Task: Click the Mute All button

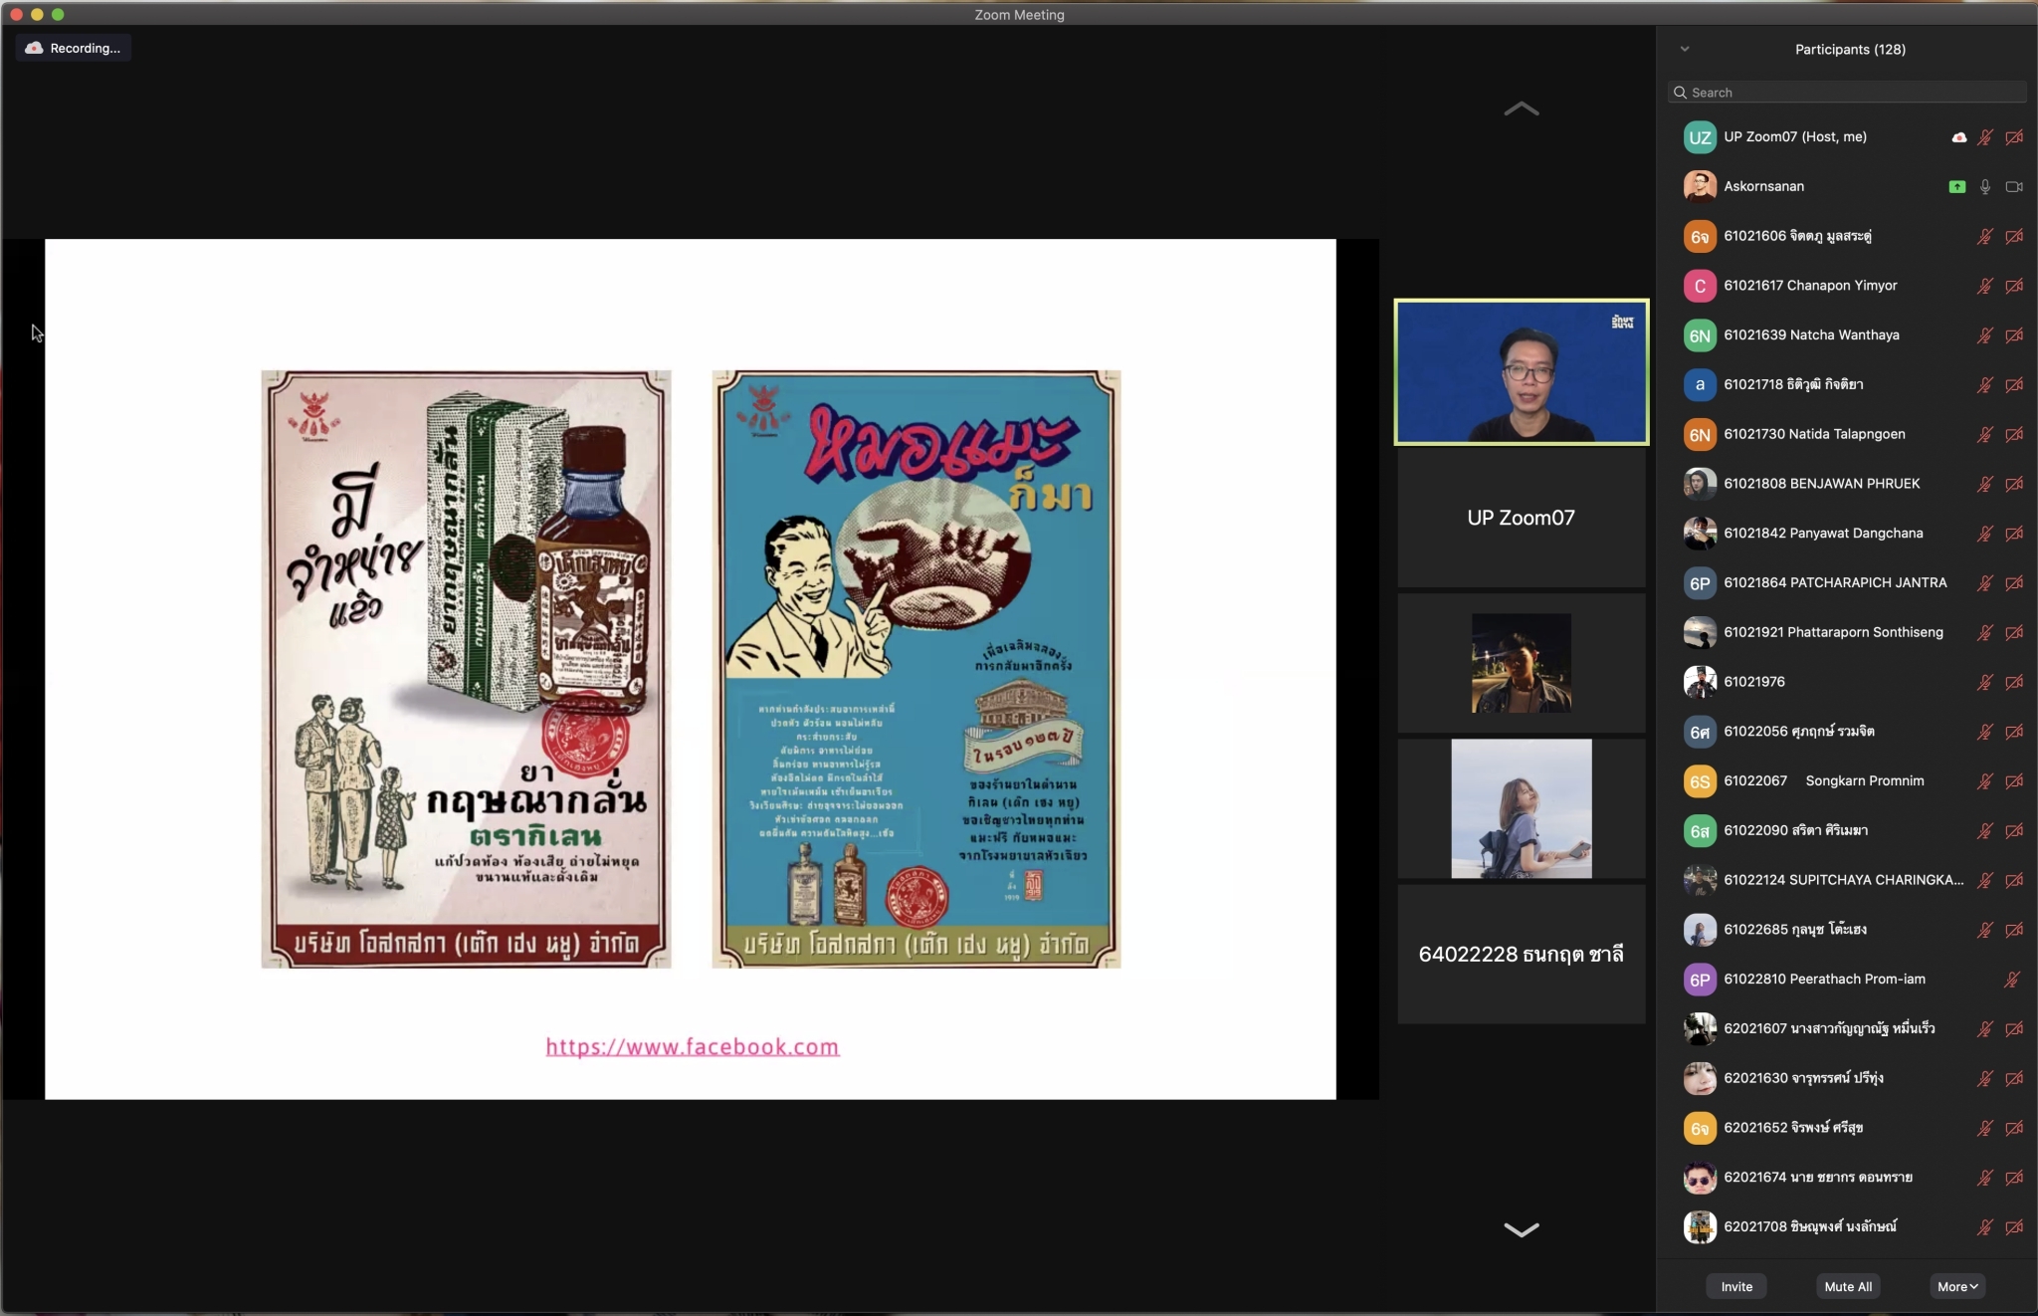Action: click(x=1848, y=1286)
